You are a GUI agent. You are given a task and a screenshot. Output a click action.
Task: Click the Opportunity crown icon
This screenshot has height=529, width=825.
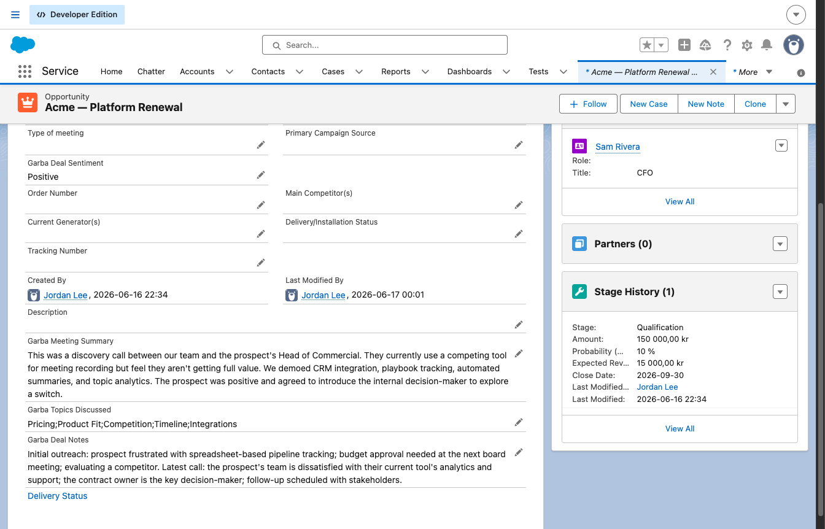(28, 102)
